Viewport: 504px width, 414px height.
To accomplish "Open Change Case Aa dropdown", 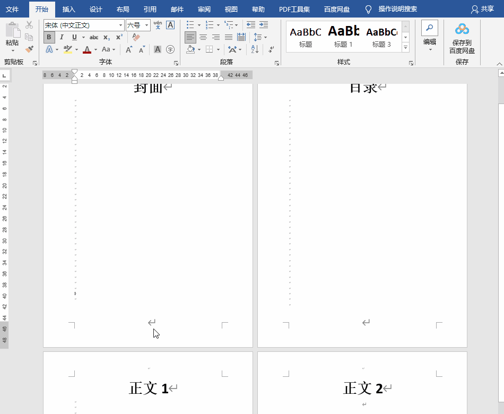I will [108, 49].
